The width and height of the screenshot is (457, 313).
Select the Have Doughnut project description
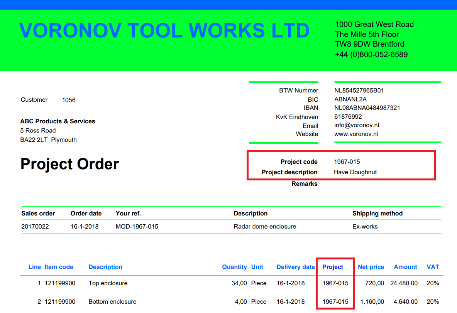(355, 172)
